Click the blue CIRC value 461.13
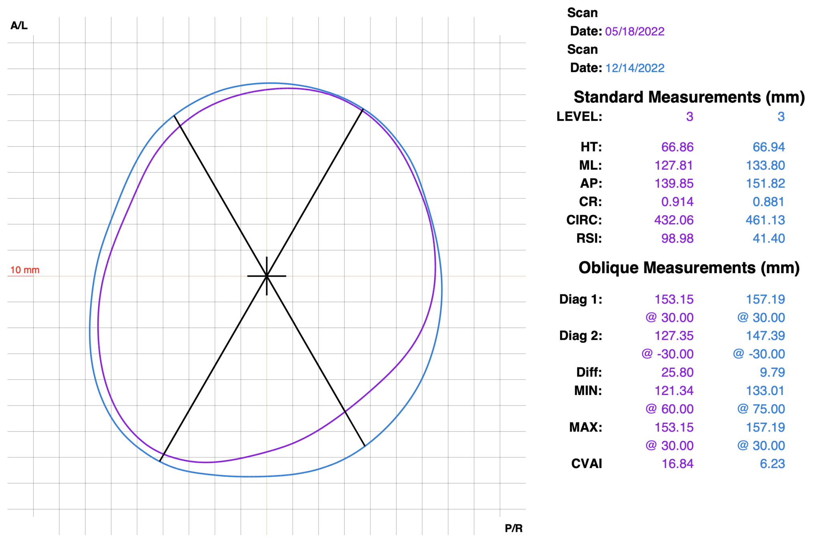Image resolution: width=821 pixels, height=542 pixels. point(765,220)
